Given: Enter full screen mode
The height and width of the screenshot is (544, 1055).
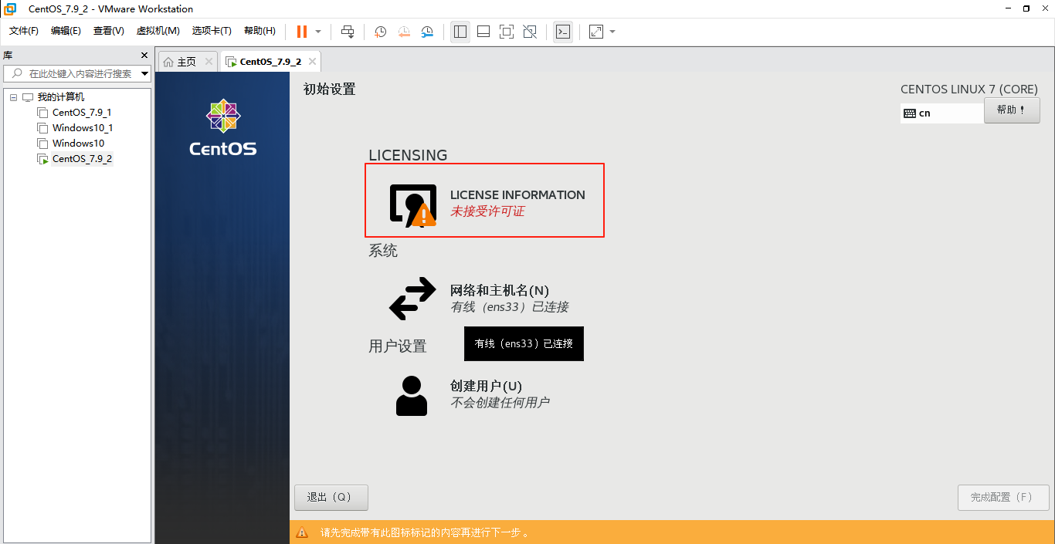Looking at the screenshot, I should tap(506, 32).
